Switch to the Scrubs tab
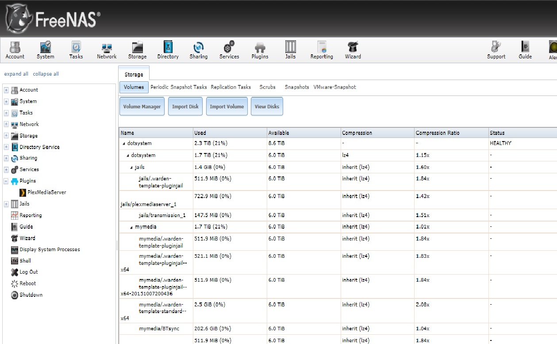557x344 pixels. (x=267, y=87)
